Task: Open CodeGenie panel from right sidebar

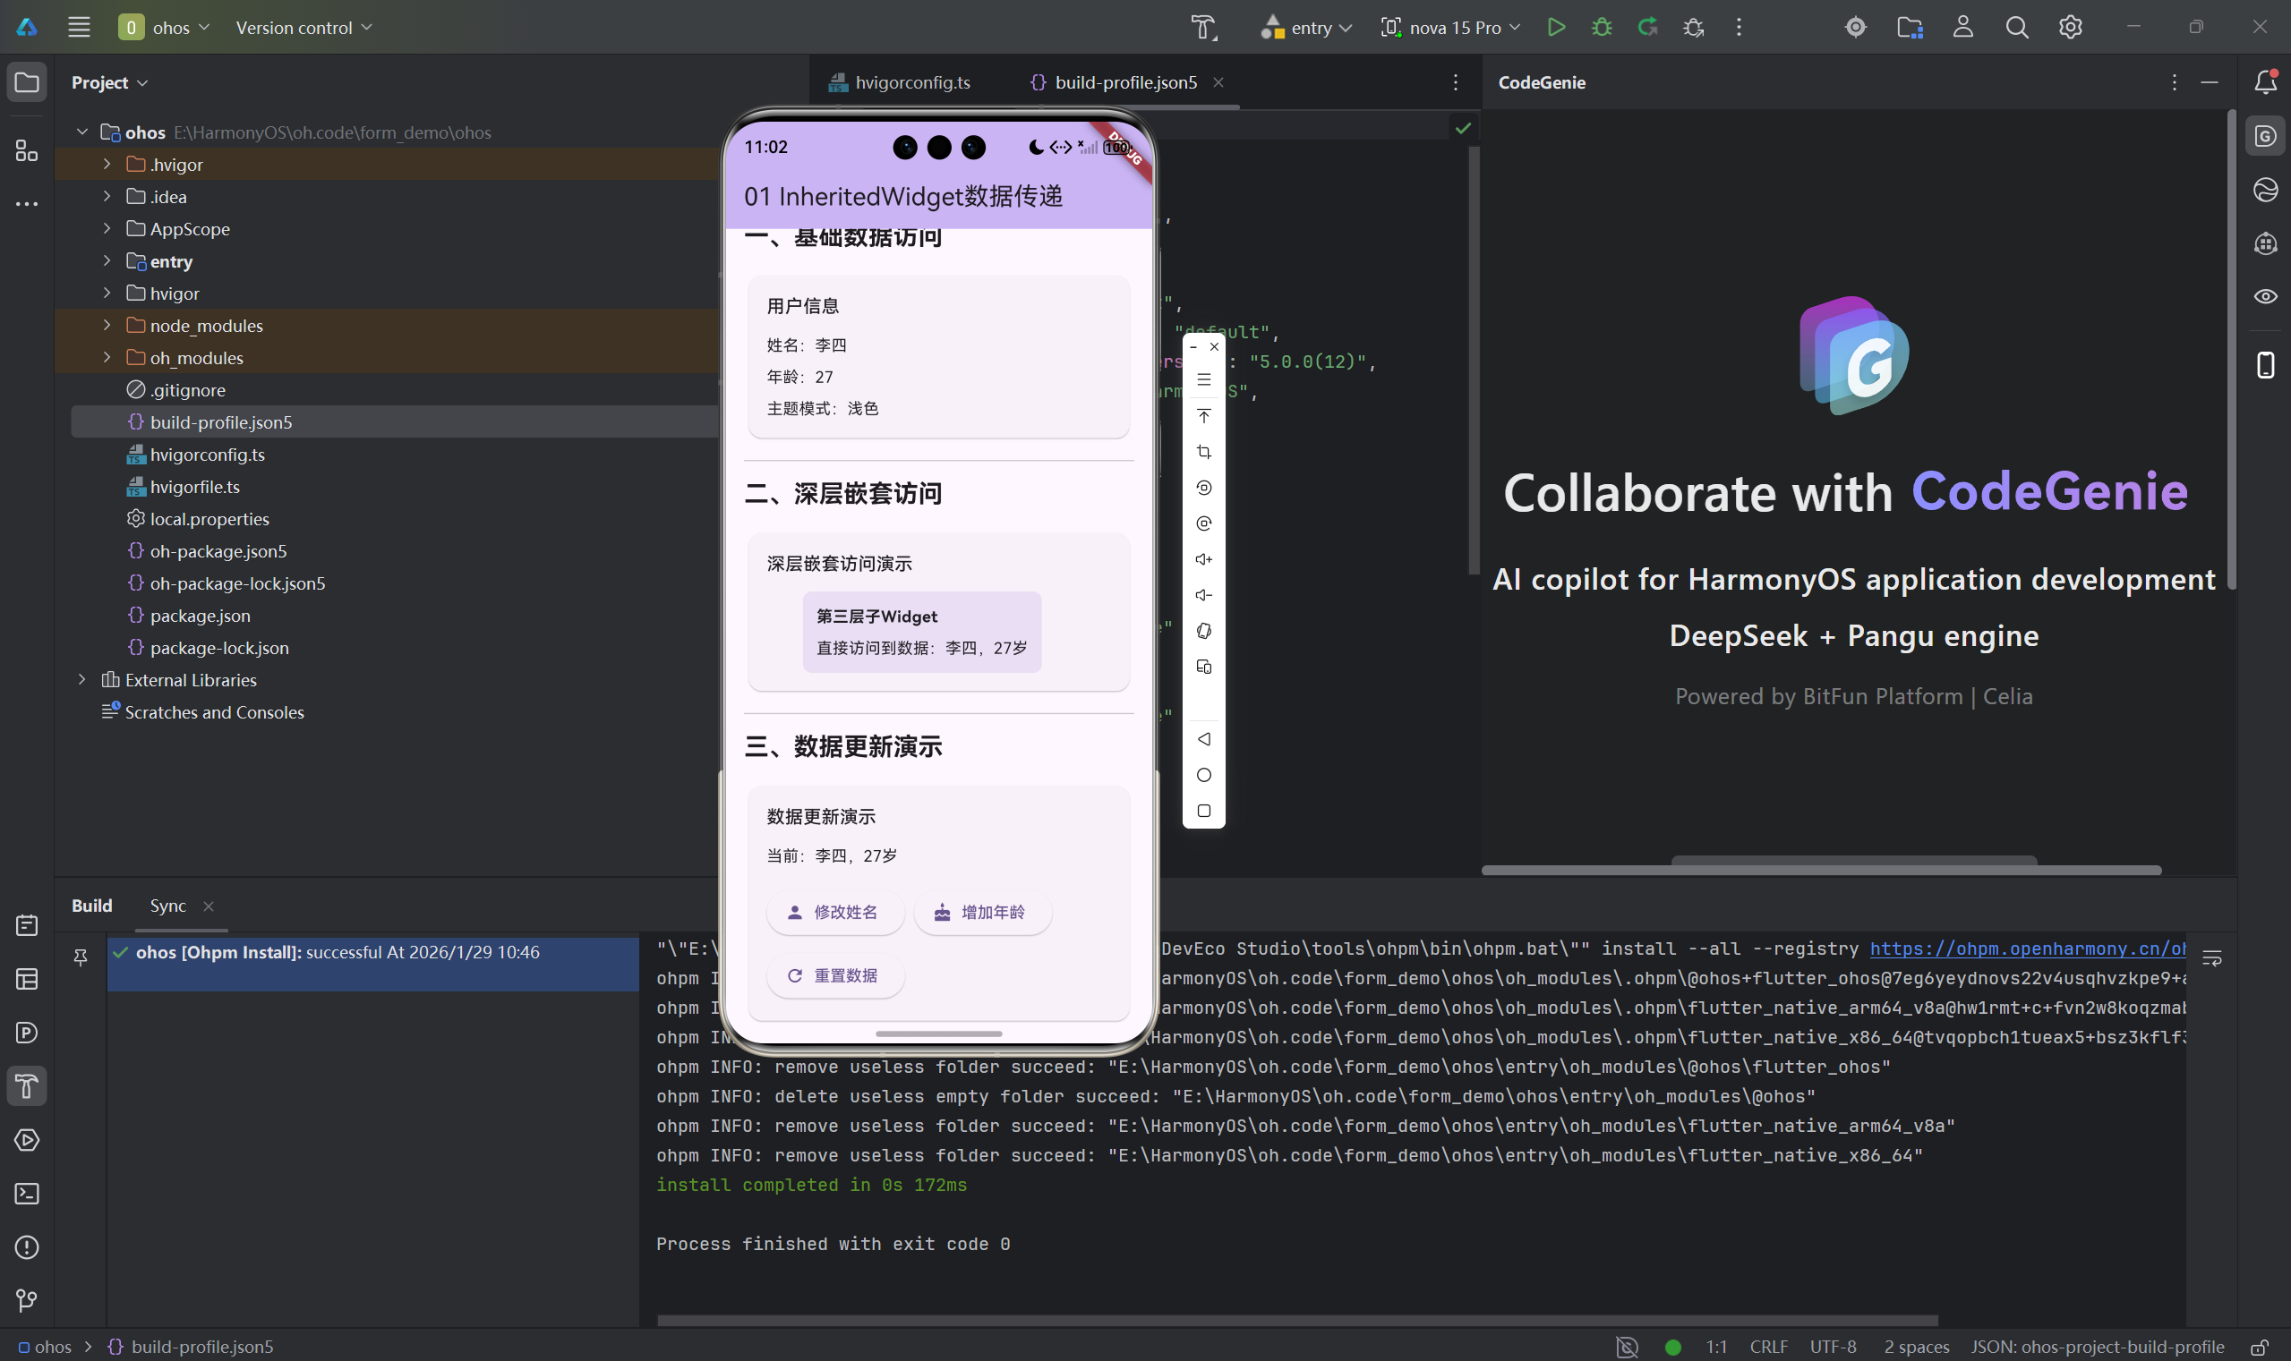Action: pos(2265,137)
